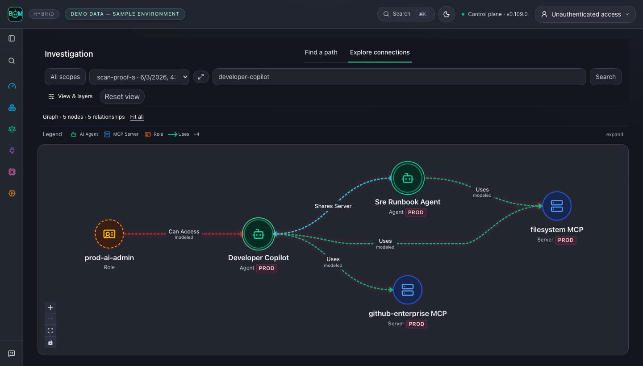Open the scan-proof-a scan selector
Image resolution: width=643 pixels, height=366 pixels.
[139, 77]
